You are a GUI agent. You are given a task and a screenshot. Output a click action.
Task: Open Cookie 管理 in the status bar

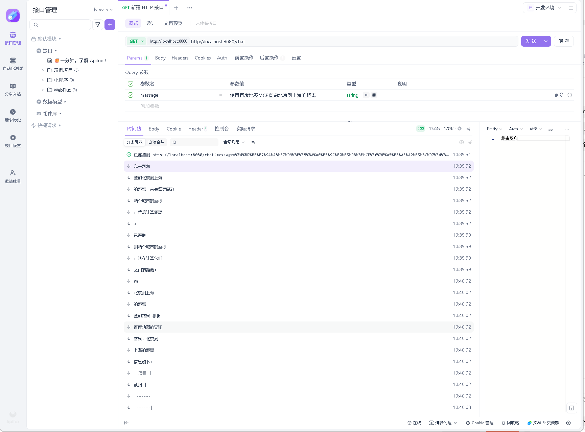pos(479,423)
